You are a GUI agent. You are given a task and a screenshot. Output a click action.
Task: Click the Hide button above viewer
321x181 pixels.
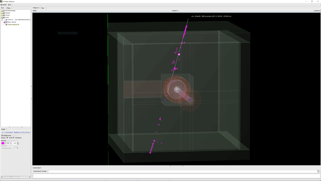(34, 11)
